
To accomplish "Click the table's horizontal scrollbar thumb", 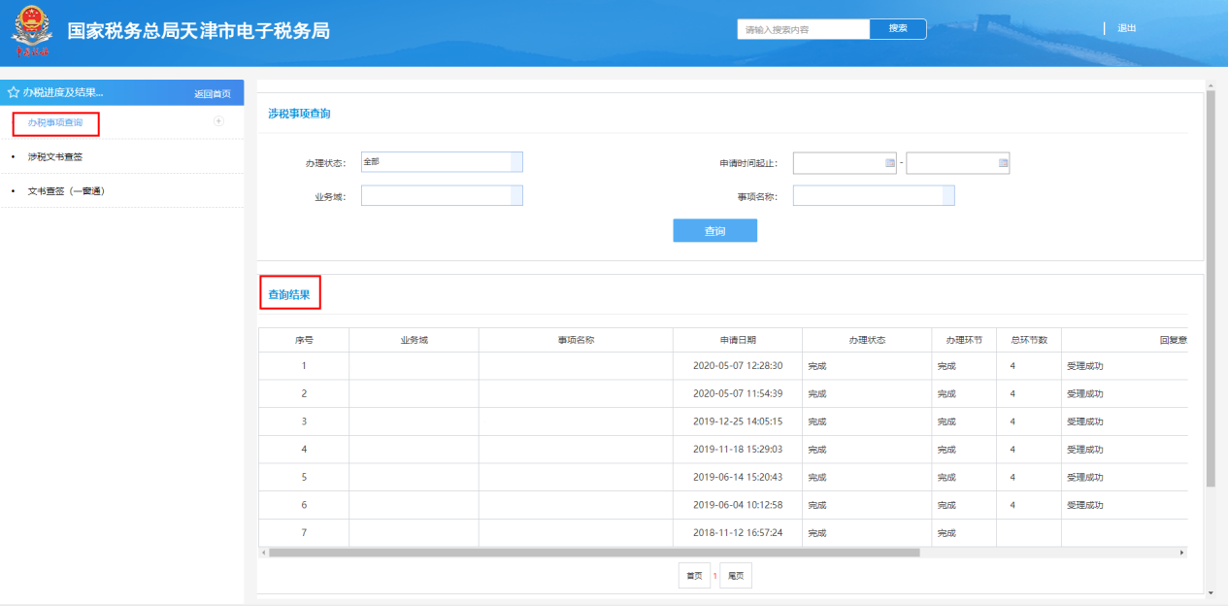I will (x=592, y=553).
